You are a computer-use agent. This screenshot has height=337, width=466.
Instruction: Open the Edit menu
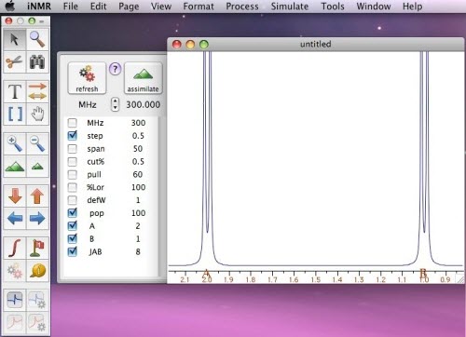(x=98, y=7)
